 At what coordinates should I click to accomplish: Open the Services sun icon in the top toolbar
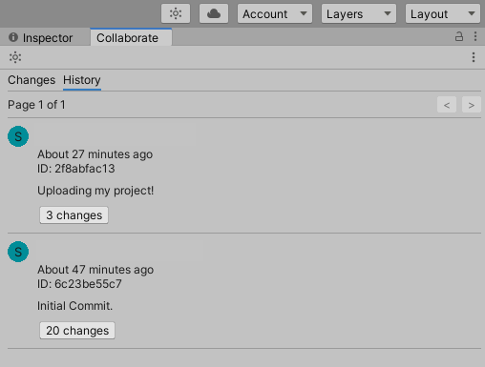(x=176, y=13)
